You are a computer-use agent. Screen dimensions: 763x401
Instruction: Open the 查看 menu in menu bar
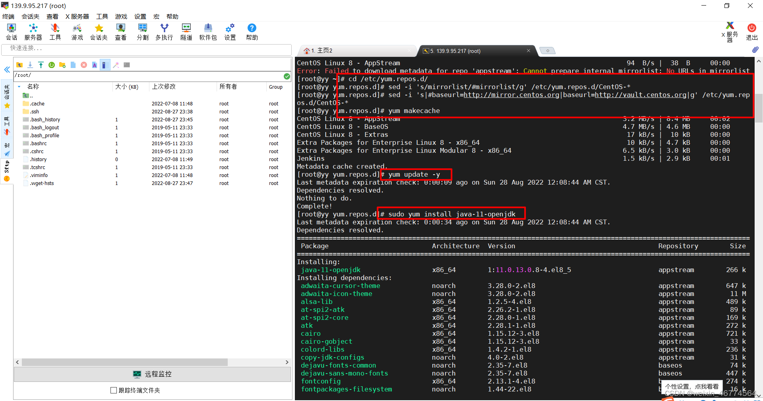(52, 16)
